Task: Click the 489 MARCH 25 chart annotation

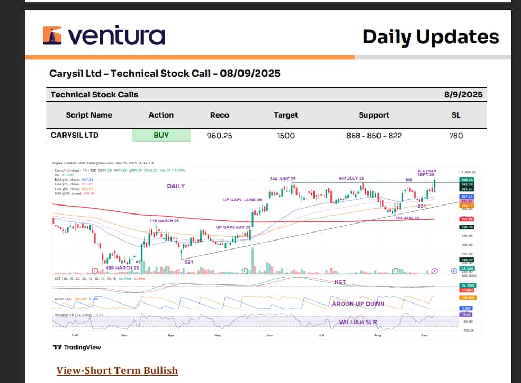Action: click(123, 268)
